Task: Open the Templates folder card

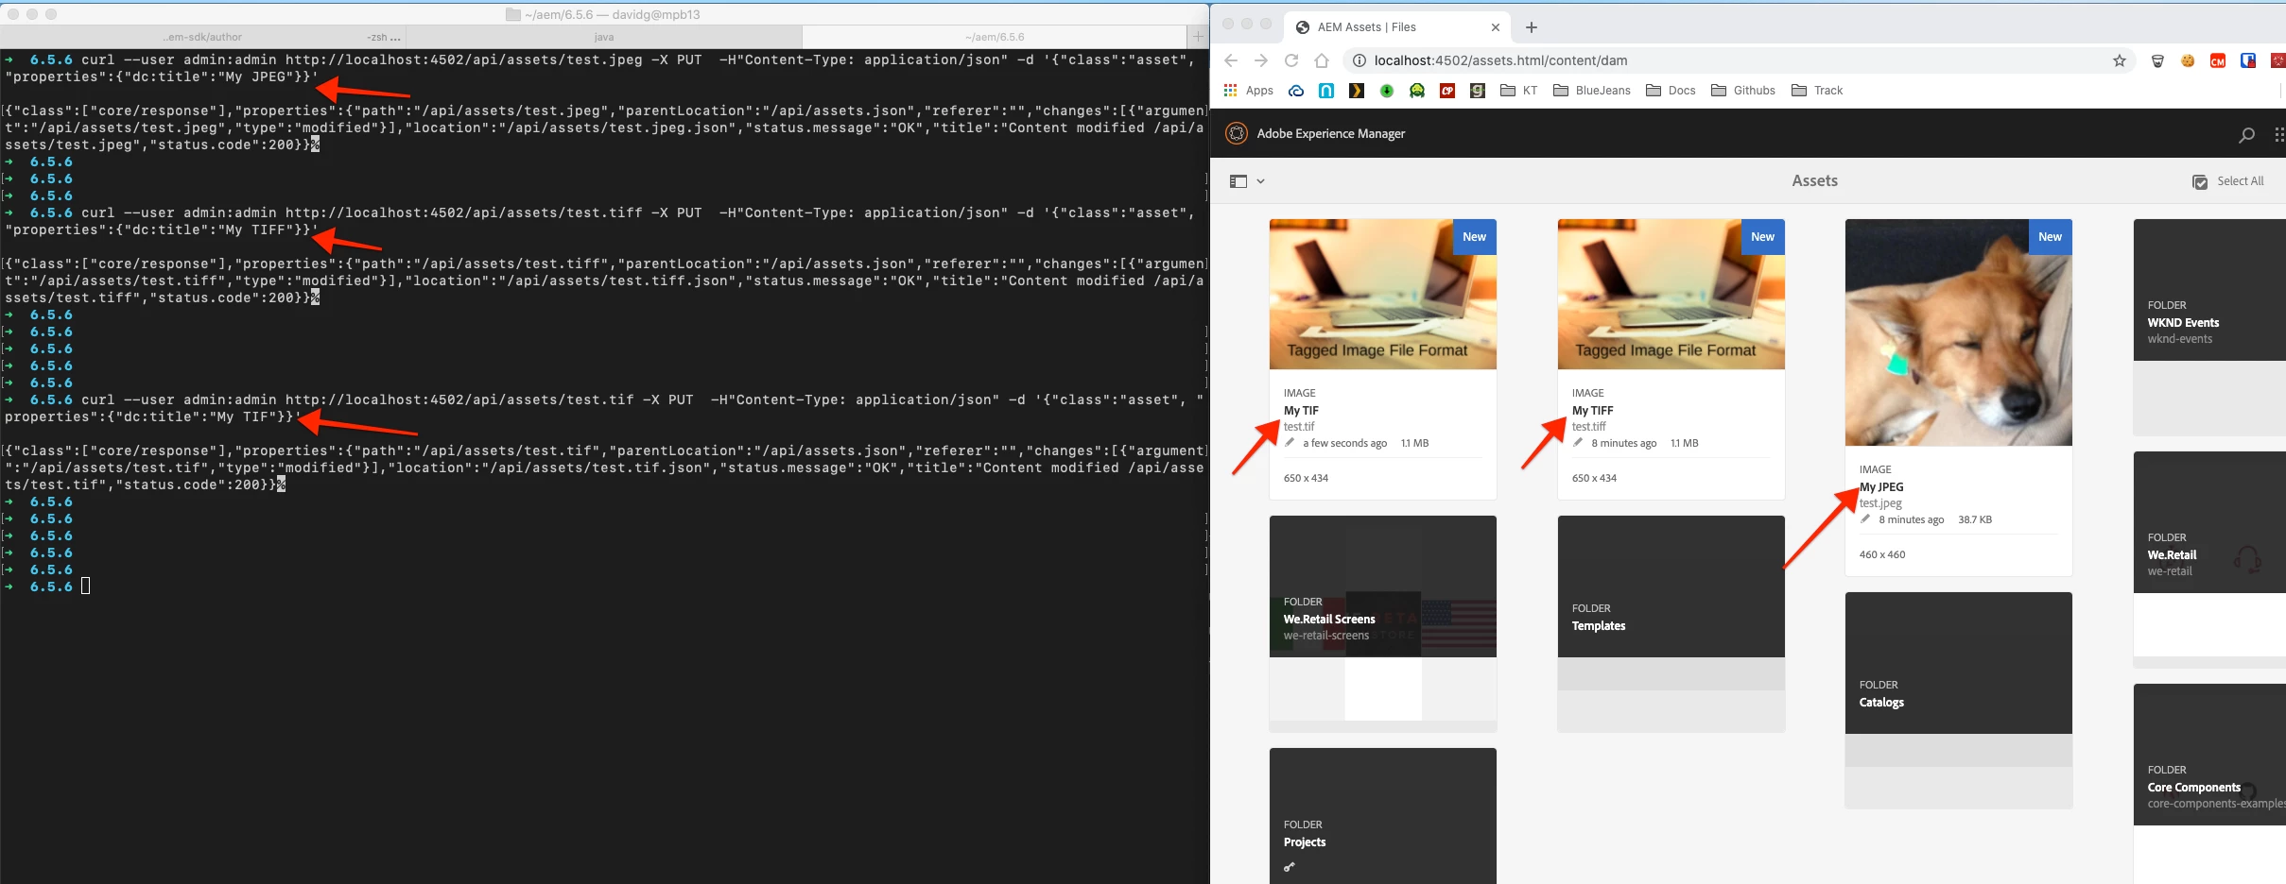Action: pos(1671,623)
